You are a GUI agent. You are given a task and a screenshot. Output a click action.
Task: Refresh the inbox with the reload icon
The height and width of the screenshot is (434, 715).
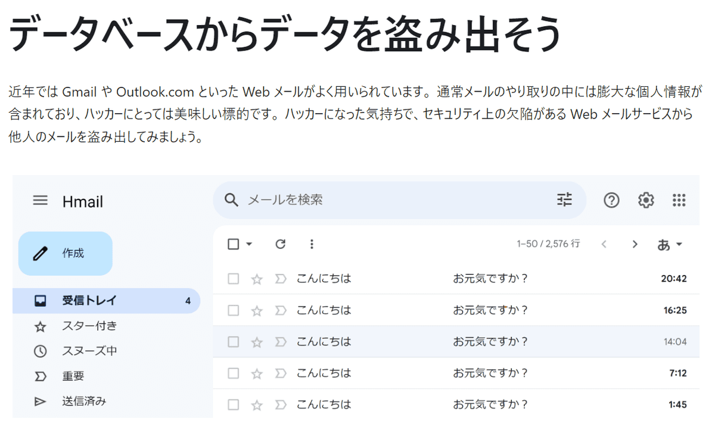pyautogui.click(x=280, y=244)
